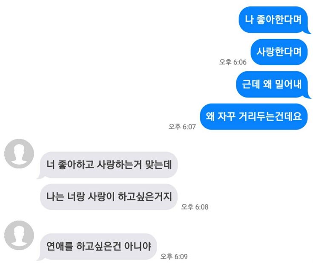313x264 pixels.
Task: Click the 오후 6:07 timestamp
Action: click(x=182, y=127)
